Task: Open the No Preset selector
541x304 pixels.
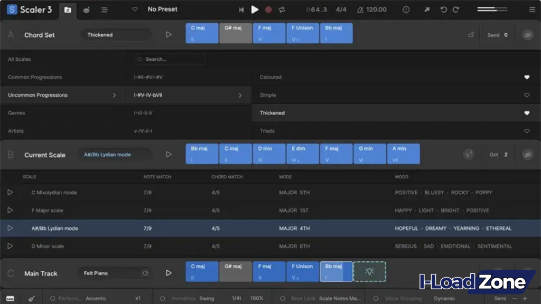Action: [x=163, y=9]
